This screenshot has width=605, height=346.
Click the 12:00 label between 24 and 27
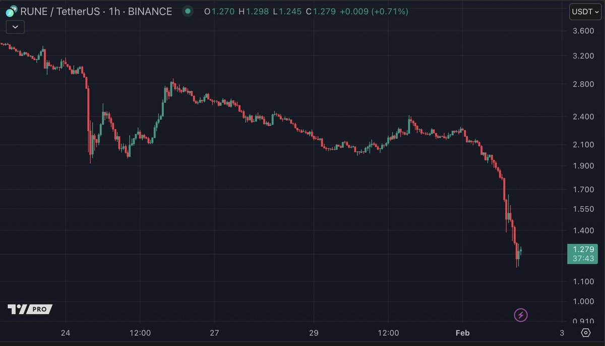pos(140,333)
